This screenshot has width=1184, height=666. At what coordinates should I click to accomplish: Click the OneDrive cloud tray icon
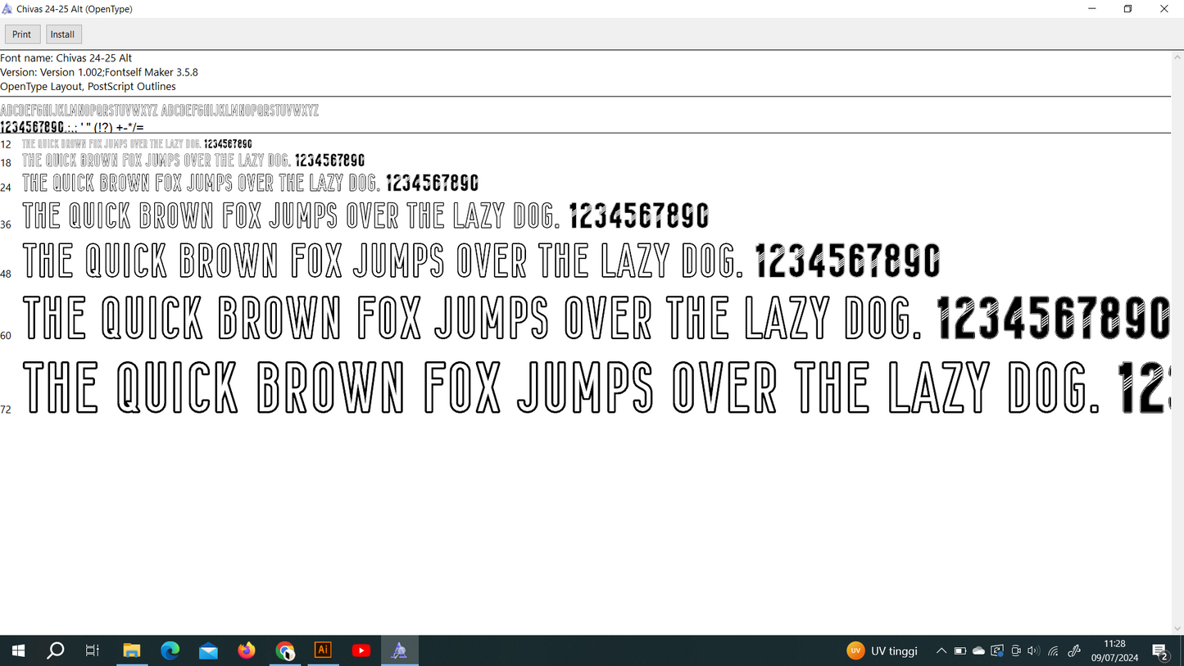tap(978, 651)
